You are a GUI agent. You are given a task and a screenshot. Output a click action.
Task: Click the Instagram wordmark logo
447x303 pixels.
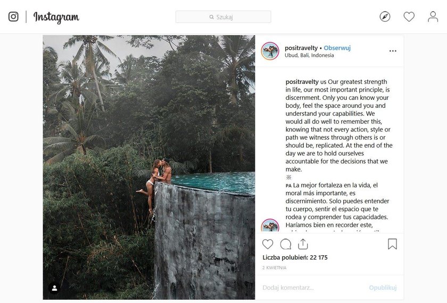[56, 18]
